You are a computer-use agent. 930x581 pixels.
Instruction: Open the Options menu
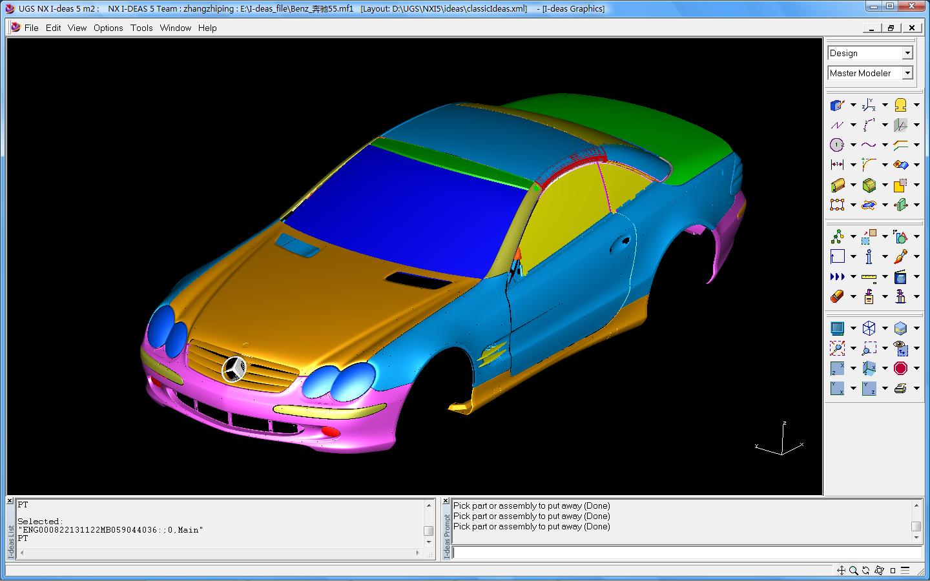[x=108, y=28]
